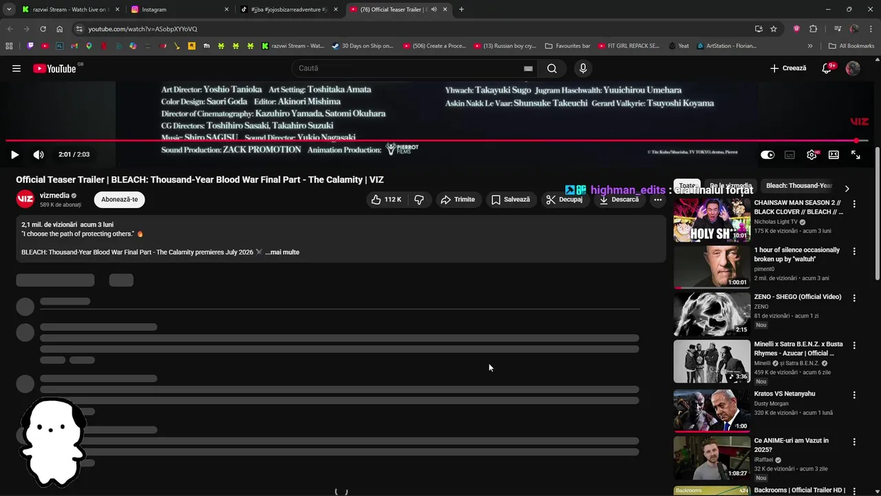The image size is (881, 496).
Task: Open options for ZENO - SHEGO video
Action: click(854, 298)
